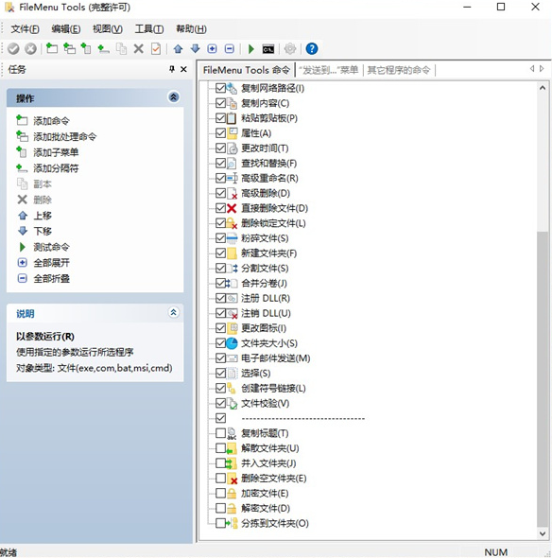Click the cancel changes toolbar icon

30,48
